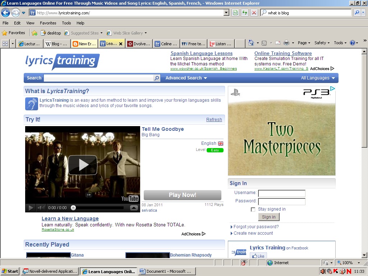Close the active Lea... tab
This screenshot has height=276, width=368.
121,43
